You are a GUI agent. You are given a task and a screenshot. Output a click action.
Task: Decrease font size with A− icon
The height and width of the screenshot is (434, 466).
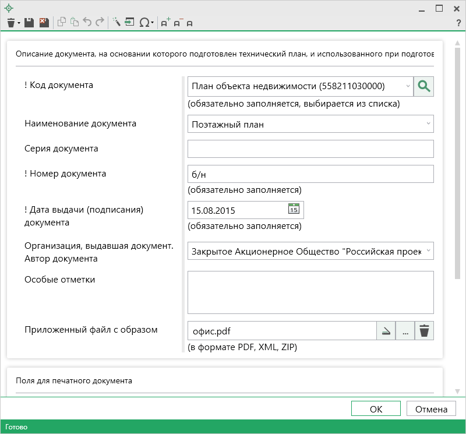(x=178, y=23)
